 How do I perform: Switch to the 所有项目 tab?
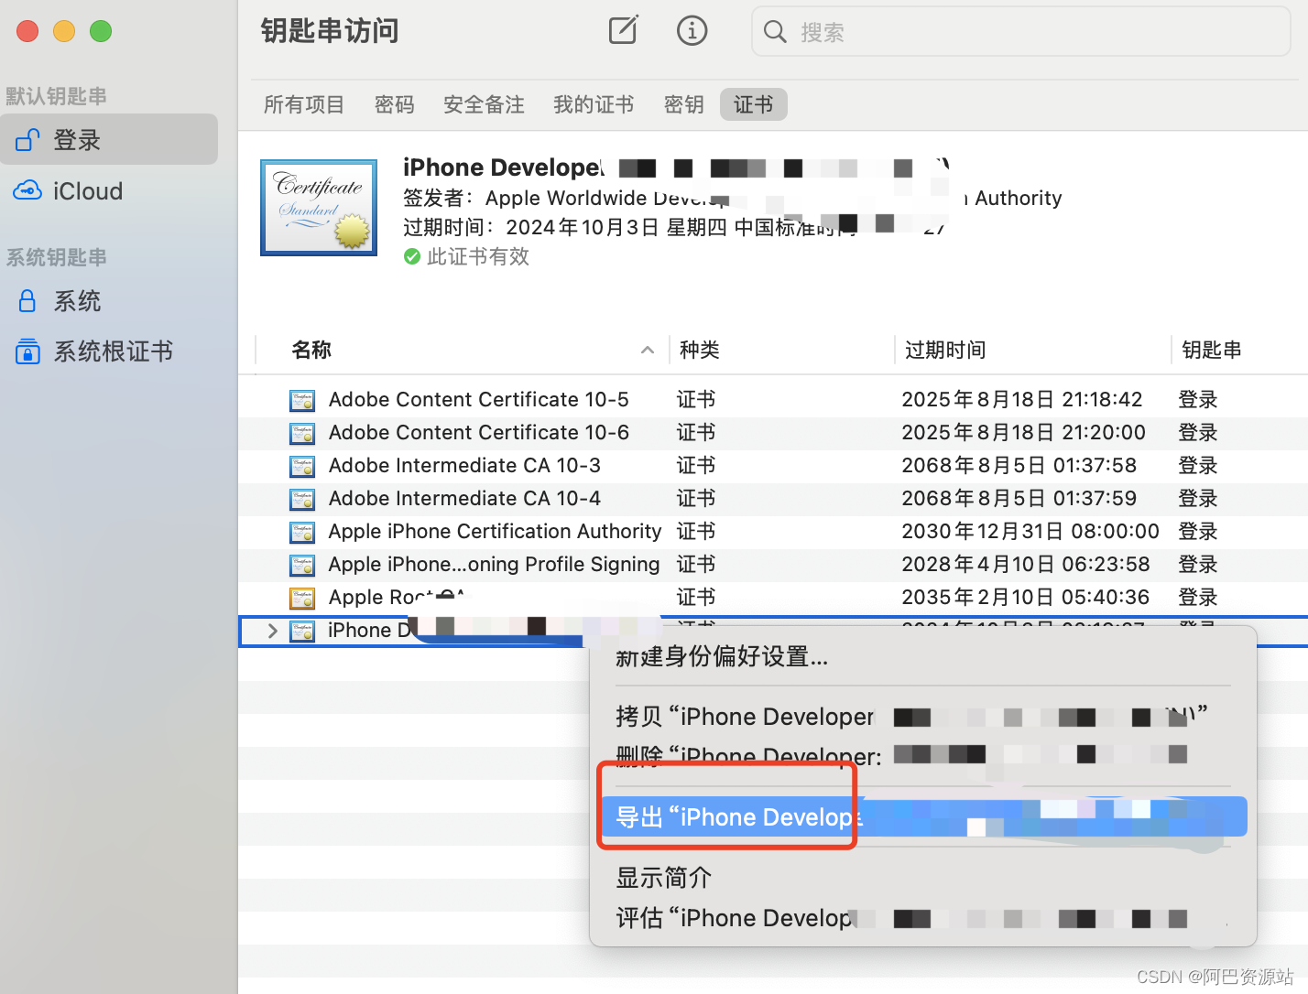coord(304,104)
